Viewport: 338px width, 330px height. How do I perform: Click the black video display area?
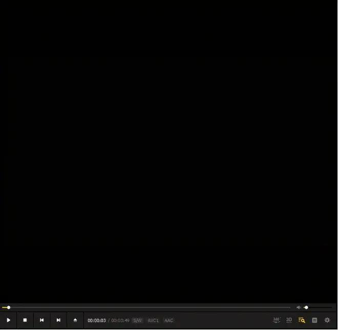(x=168, y=151)
